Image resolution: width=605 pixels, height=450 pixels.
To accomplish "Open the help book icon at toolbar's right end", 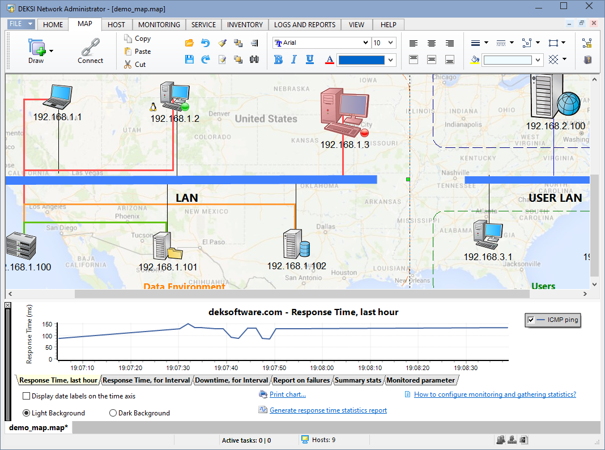I will coord(587,60).
